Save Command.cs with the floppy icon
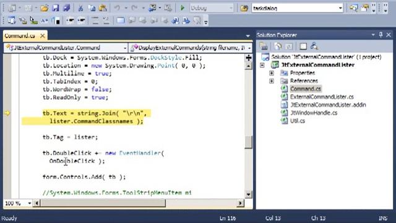 [x=56, y=8]
